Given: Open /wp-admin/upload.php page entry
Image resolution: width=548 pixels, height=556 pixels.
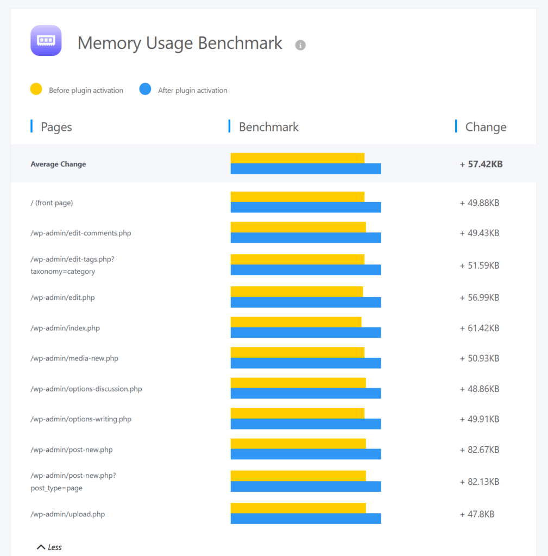Looking at the screenshot, I should [68, 514].
